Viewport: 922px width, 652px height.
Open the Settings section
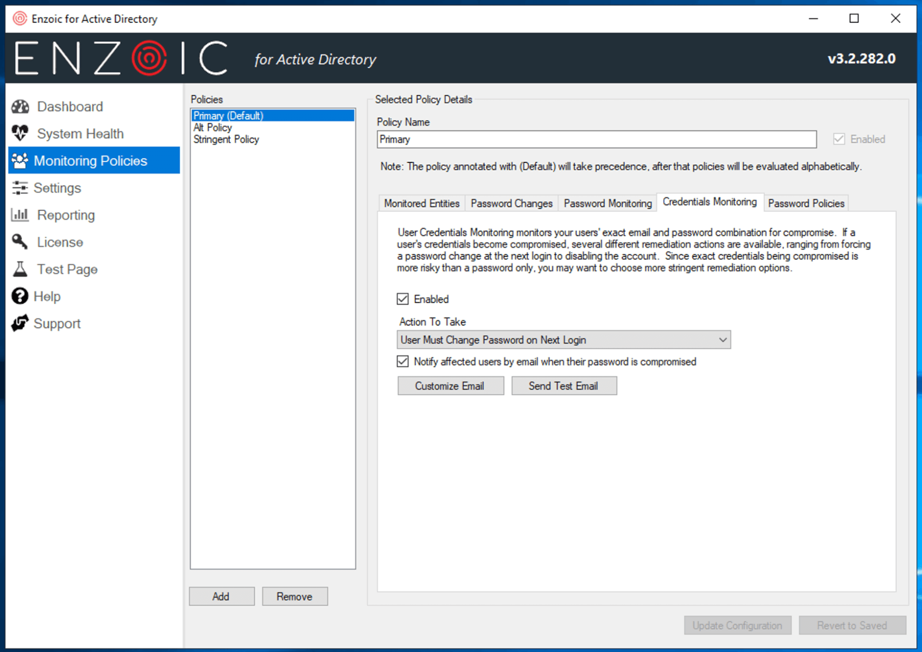pyautogui.click(x=57, y=188)
